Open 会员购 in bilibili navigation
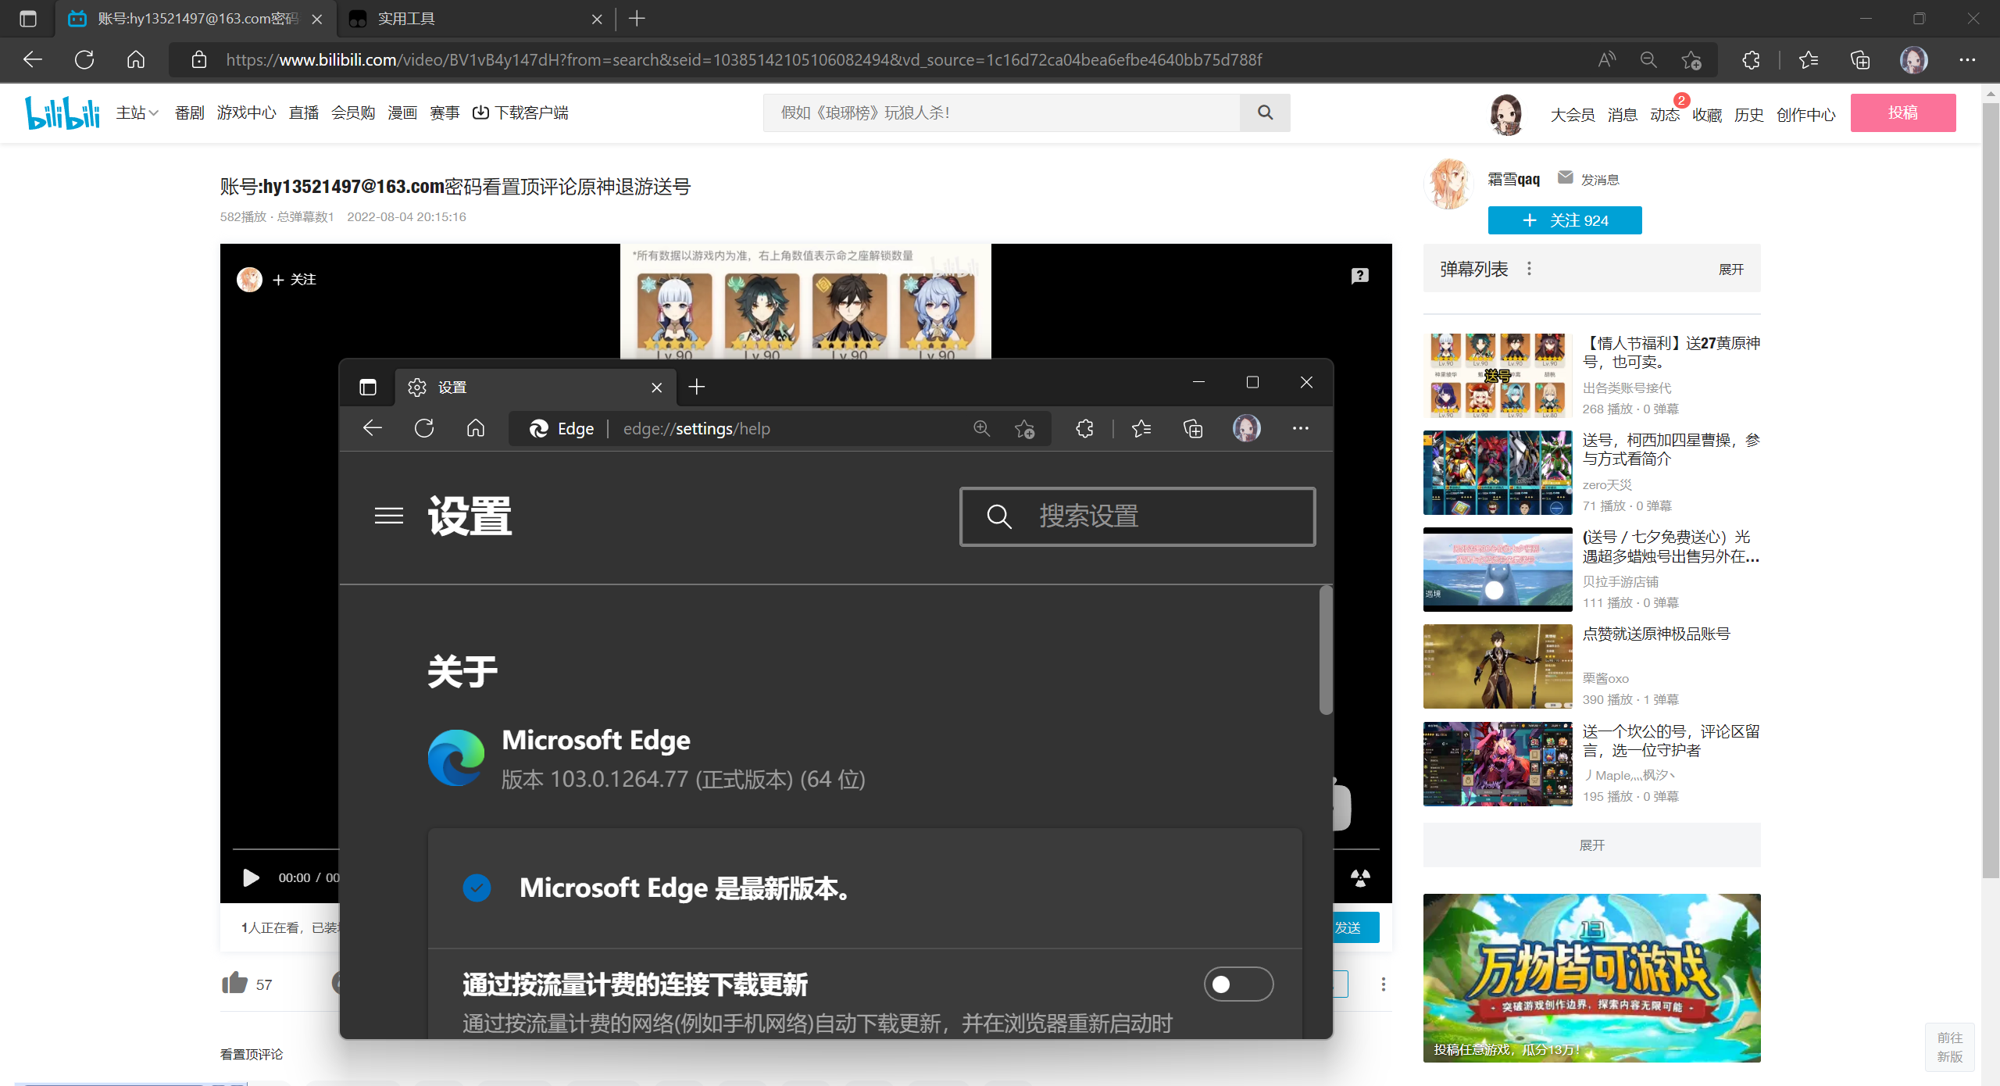 tap(353, 113)
